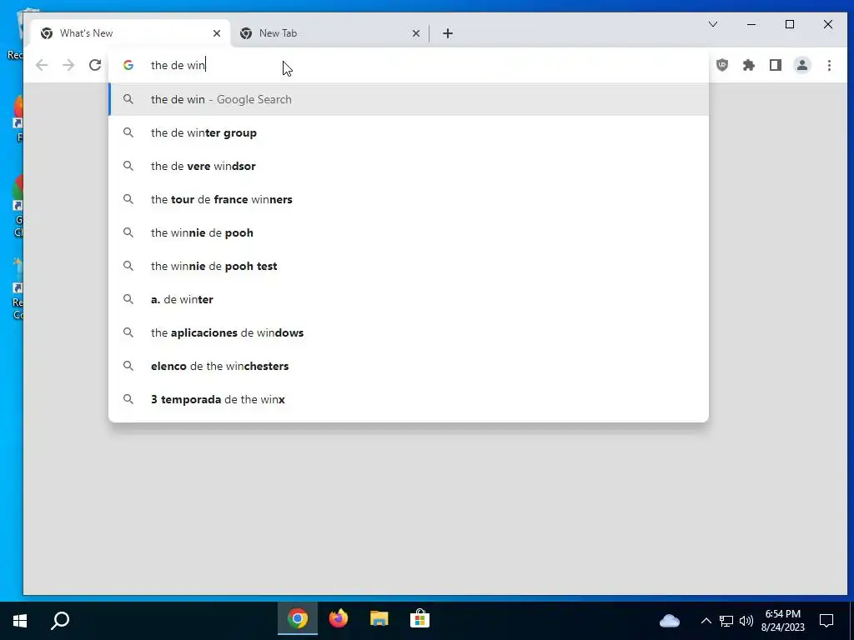
Task: Launch Firefox from the taskbar
Action: point(339,619)
